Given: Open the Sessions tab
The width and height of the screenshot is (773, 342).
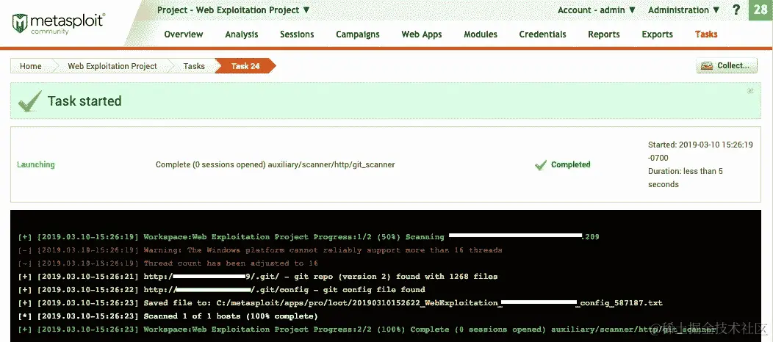Looking at the screenshot, I should tap(297, 34).
